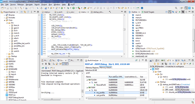Collapse the Core folder in Project Explorer
The image size is (195, 104).
[x=5, y=20]
